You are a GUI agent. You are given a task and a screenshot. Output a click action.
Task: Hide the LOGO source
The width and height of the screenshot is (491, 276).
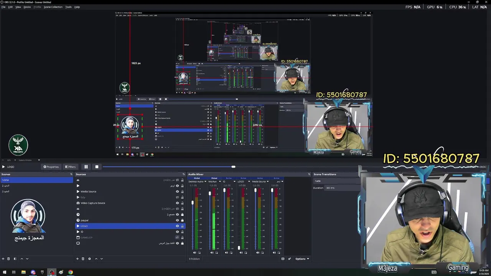(177, 226)
